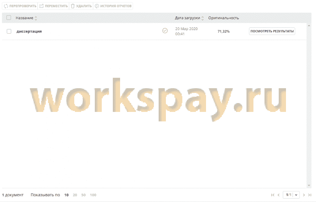Show 50 documents per page
Viewport: 316px width, 202px height.
point(83,195)
